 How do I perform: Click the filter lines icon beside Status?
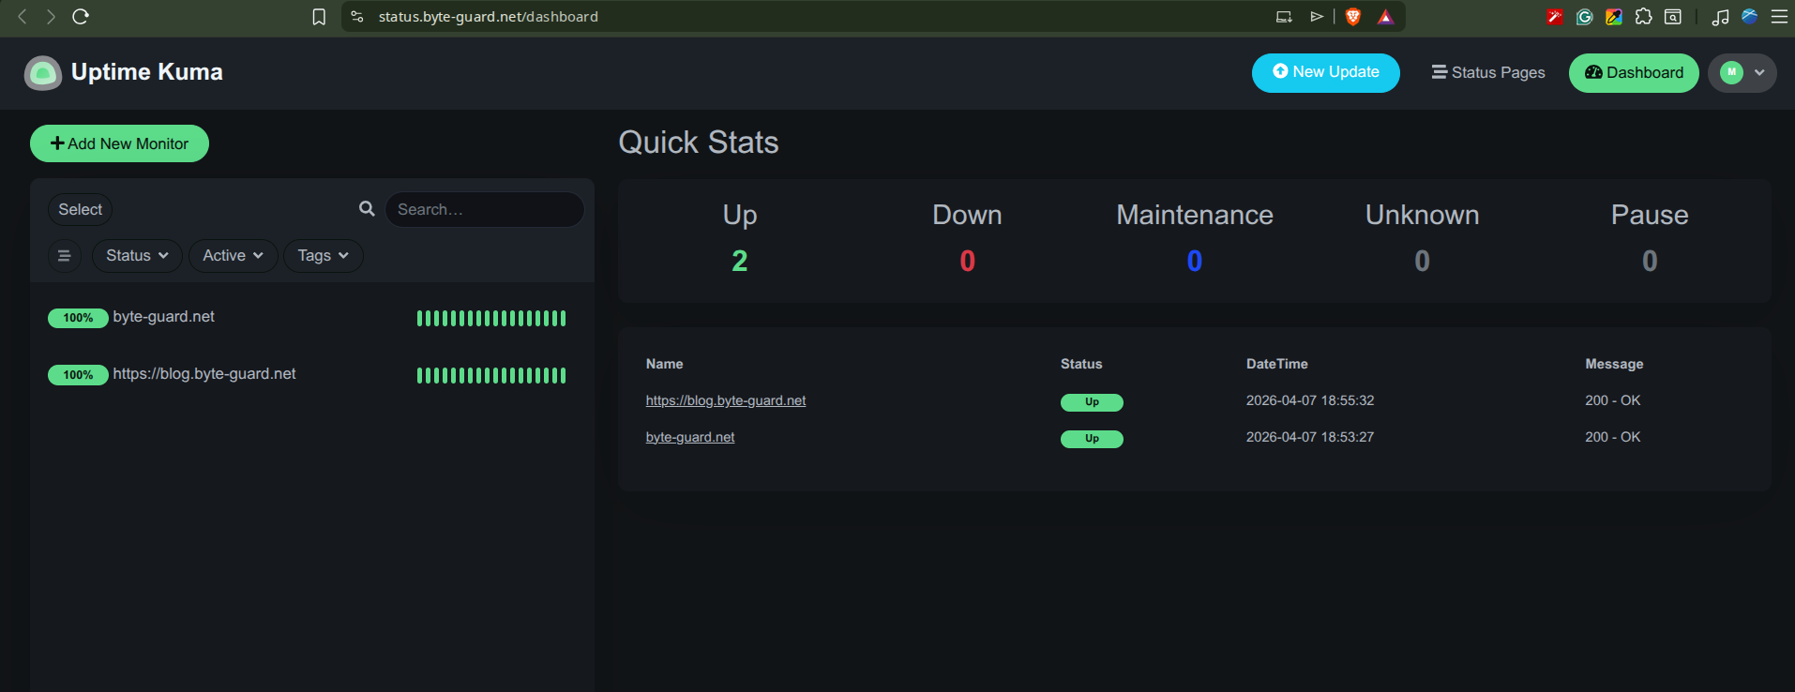click(x=65, y=256)
